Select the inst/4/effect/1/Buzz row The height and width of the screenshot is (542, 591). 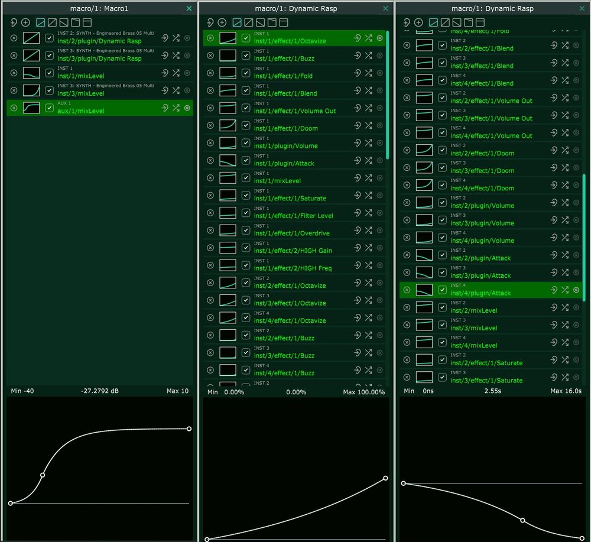pos(294,370)
